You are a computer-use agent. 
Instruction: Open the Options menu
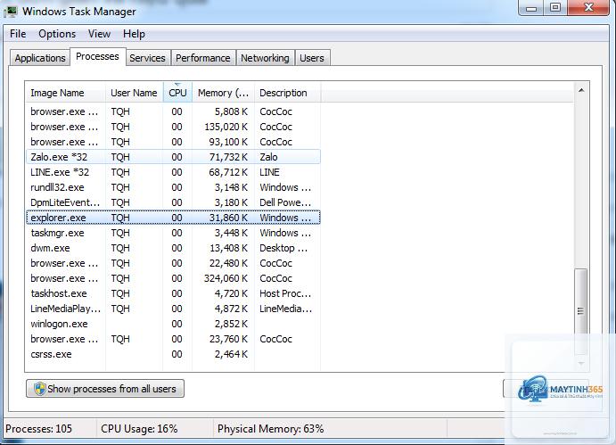click(57, 34)
